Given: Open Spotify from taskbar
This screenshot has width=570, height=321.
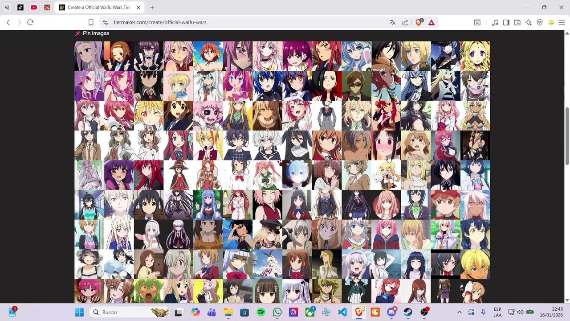Looking at the screenshot, I should click(261, 312).
